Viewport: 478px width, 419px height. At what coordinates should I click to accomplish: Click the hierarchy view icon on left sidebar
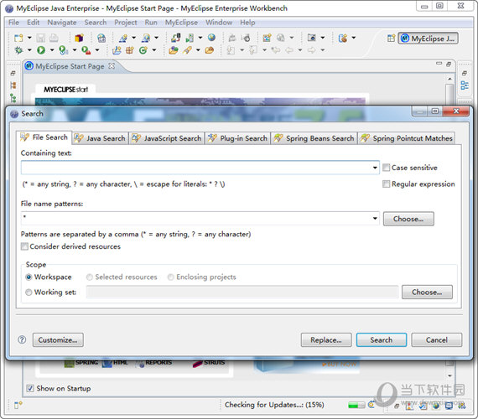tap(13, 98)
